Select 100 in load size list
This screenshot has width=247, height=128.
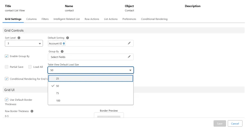(x=91, y=100)
